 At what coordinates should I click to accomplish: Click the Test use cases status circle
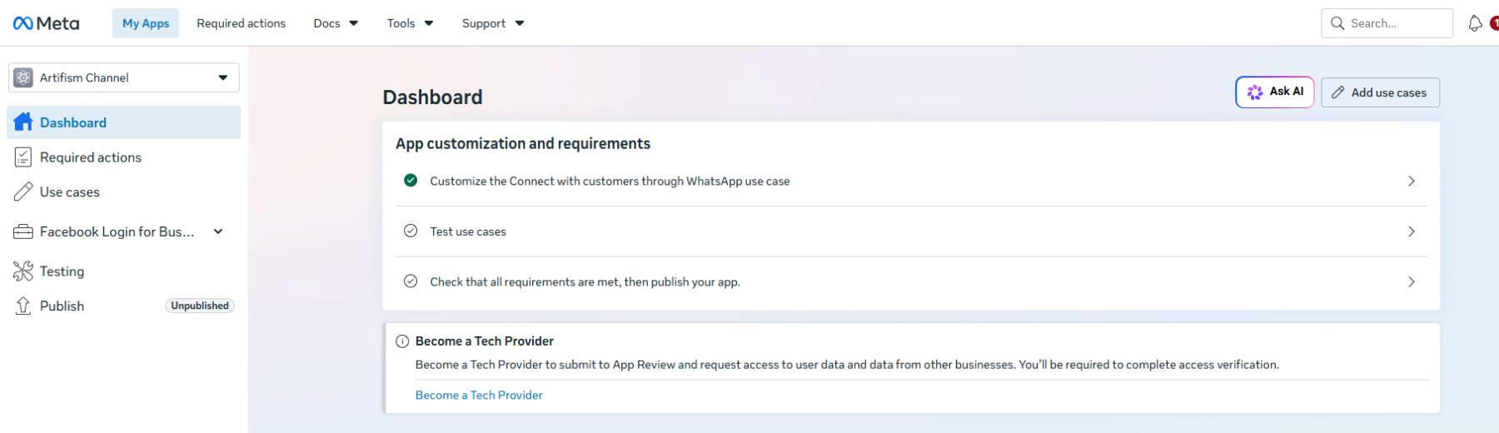click(x=411, y=231)
